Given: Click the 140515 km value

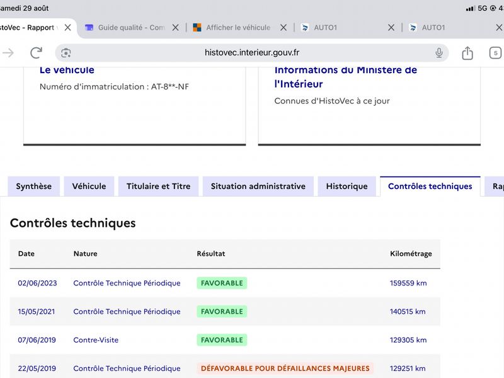Looking at the screenshot, I should (408, 311).
